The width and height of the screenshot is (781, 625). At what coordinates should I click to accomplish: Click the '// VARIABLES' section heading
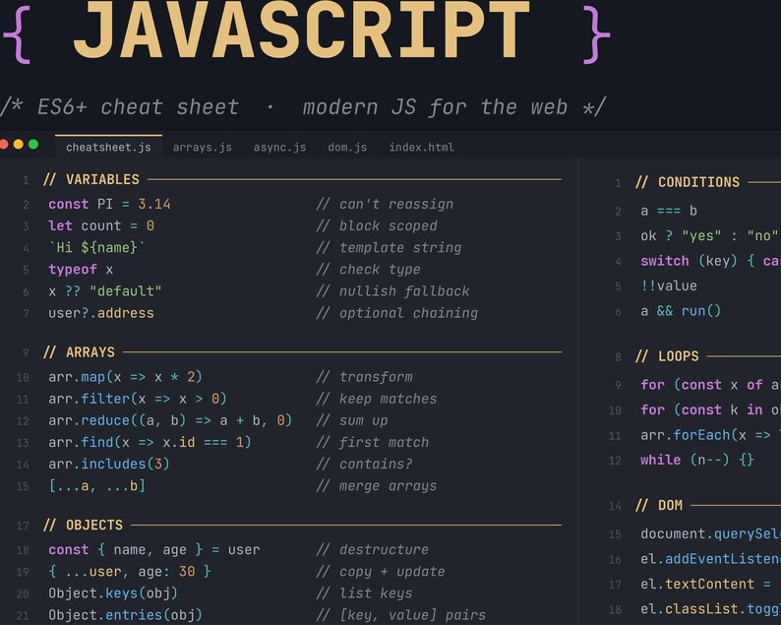click(x=91, y=179)
